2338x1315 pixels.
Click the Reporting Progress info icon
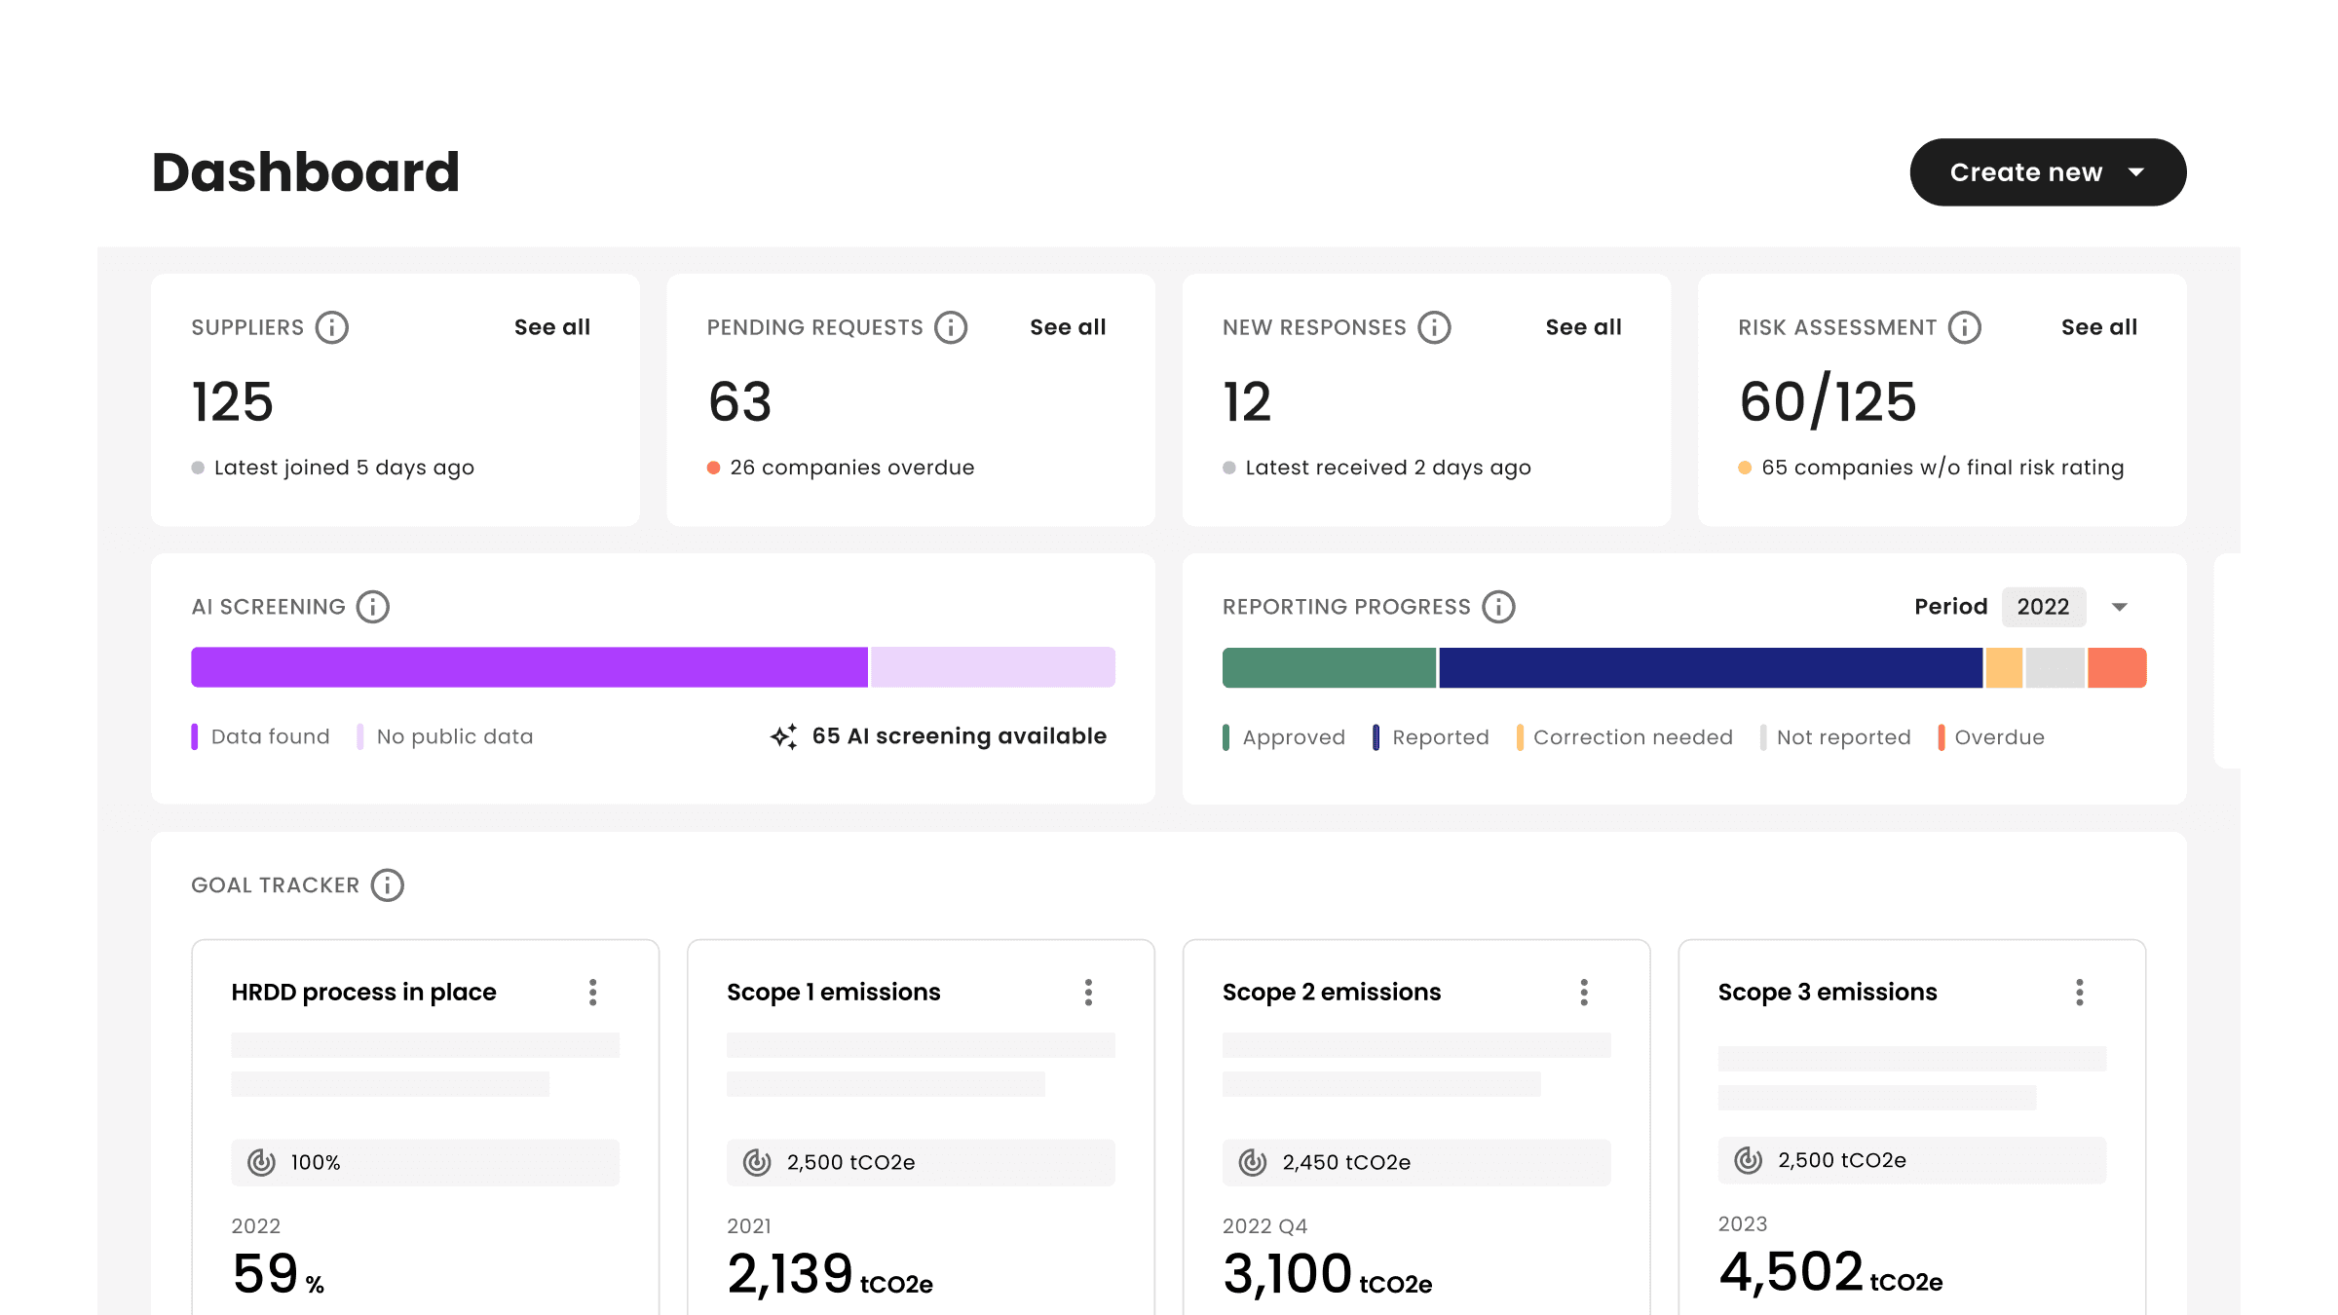pyautogui.click(x=1498, y=607)
